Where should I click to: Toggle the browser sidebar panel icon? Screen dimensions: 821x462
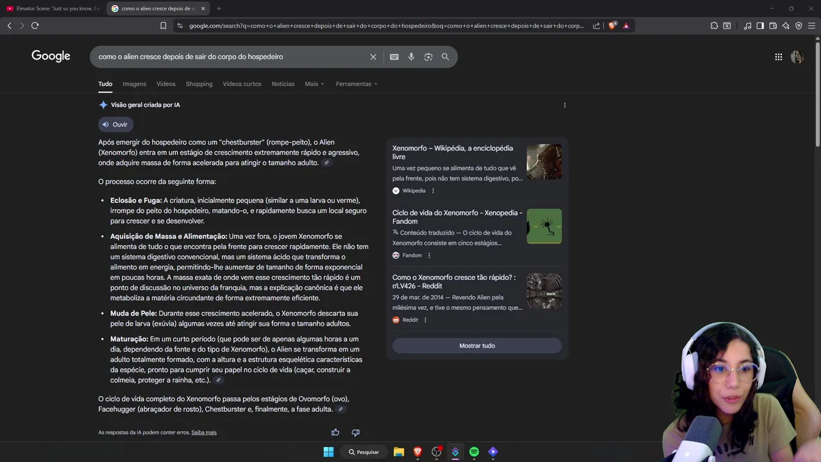tap(760, 26)
